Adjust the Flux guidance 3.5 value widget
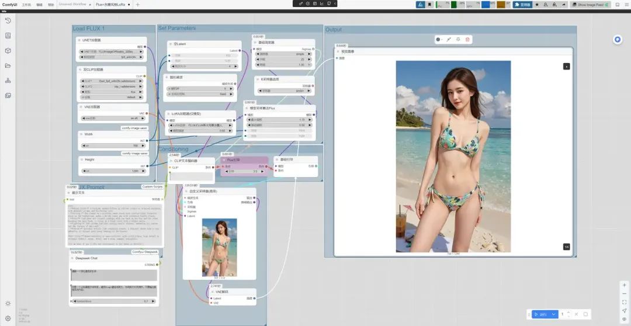The width and height of the screenshot is (631, 326). point(244,171)
